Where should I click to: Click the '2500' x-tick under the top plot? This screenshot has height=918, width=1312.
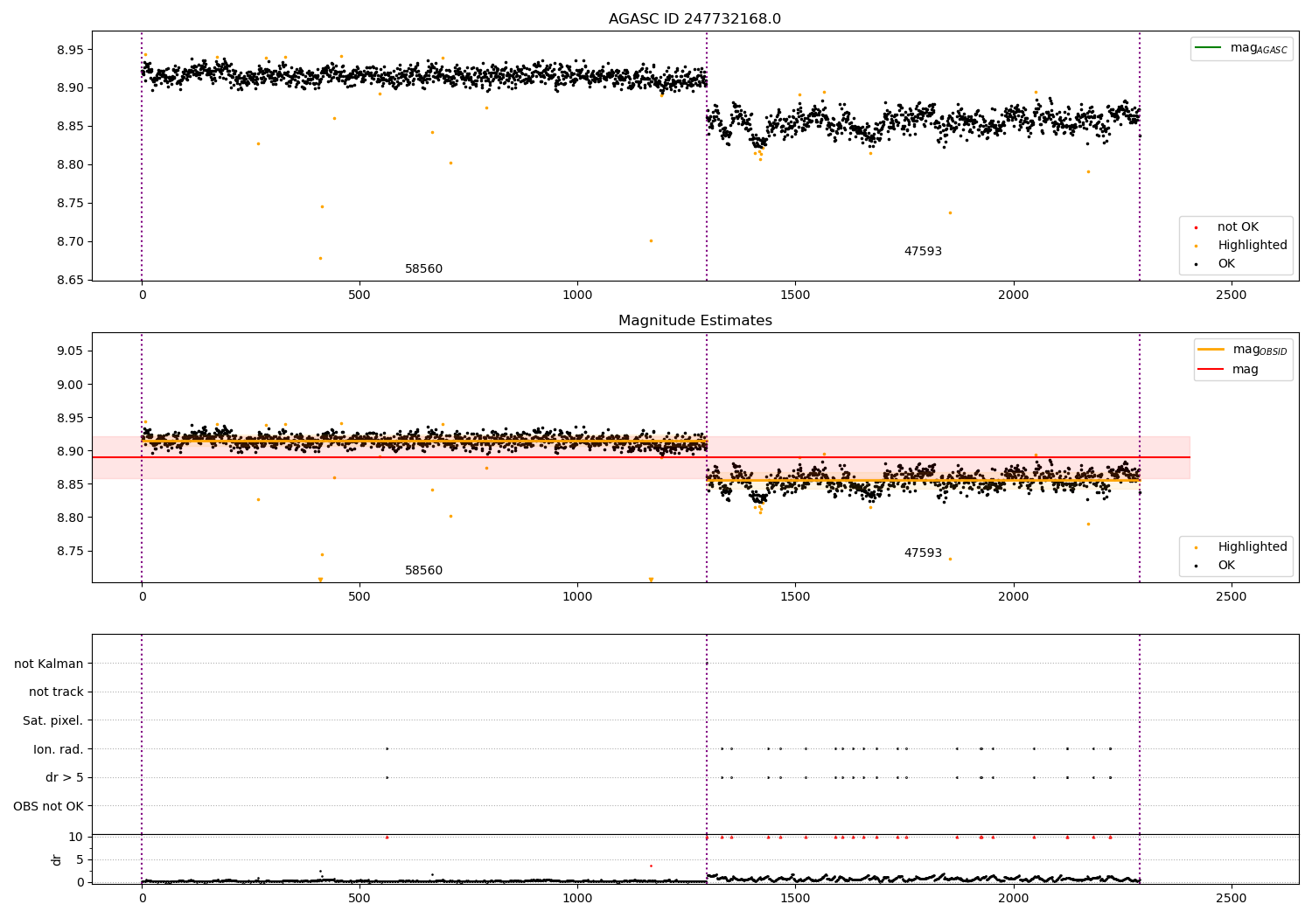(1231, 295)
